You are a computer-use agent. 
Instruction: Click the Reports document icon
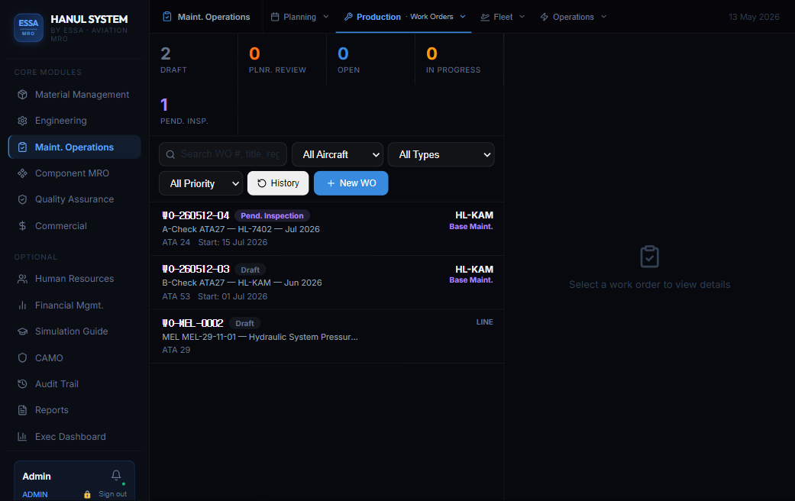(x=22, y=410)
